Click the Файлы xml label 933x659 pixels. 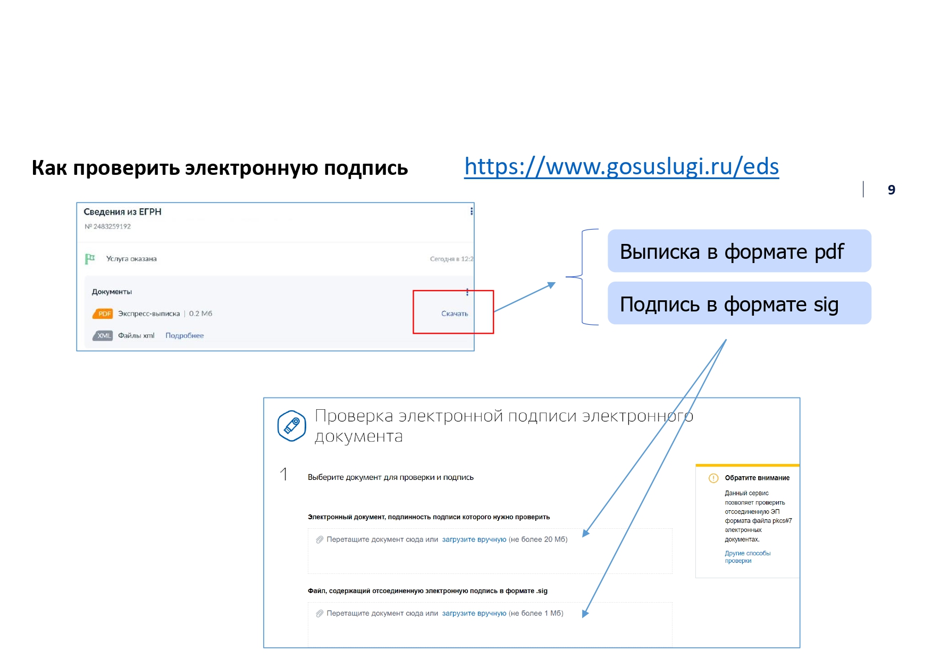(136, 335)
